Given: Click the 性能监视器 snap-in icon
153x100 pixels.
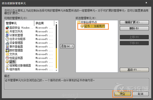Looking at the screenshot, I should (x=7, y=58).
